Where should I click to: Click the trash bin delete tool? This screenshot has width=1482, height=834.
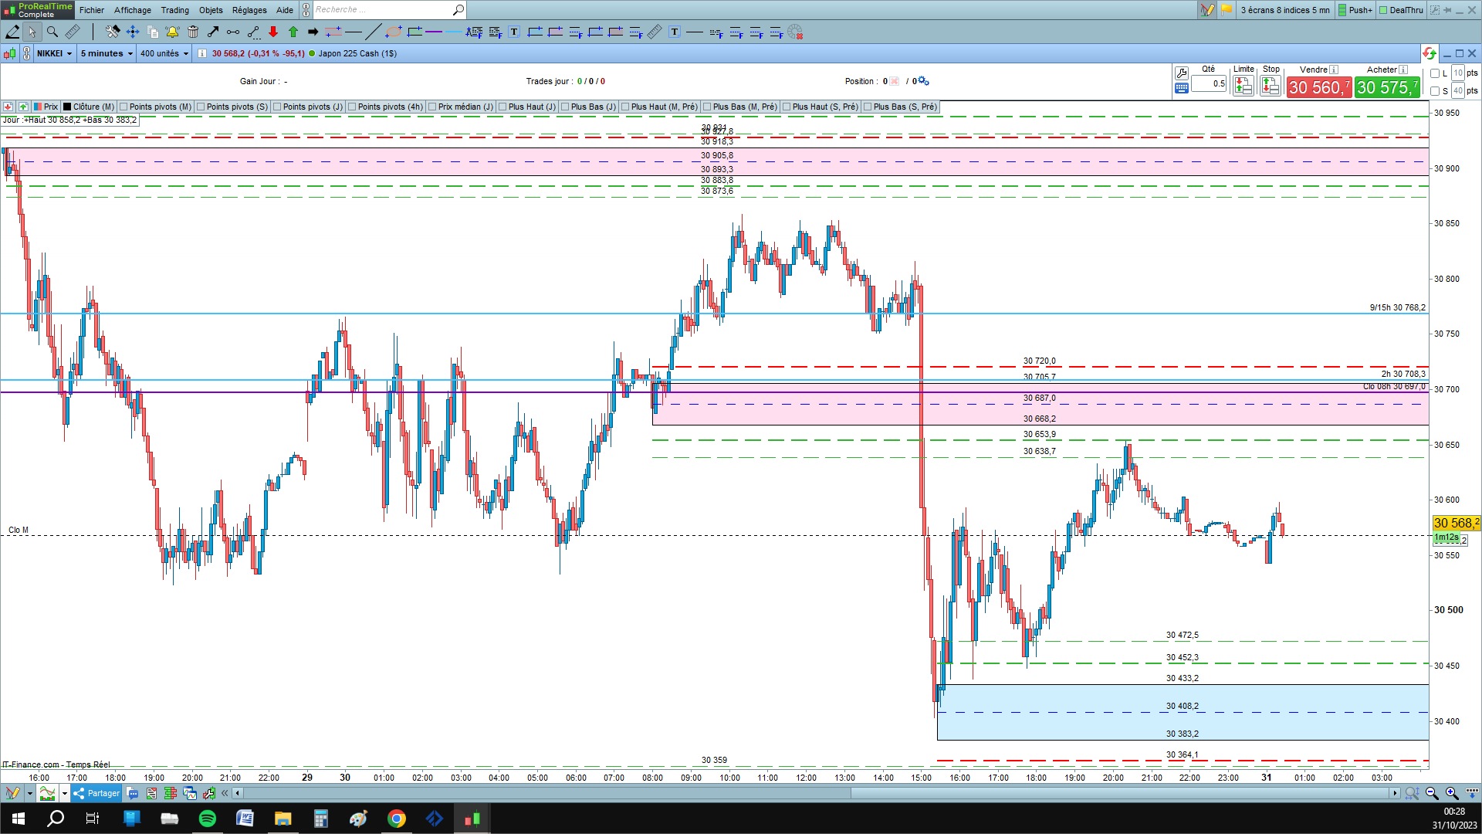pos(193,32)
